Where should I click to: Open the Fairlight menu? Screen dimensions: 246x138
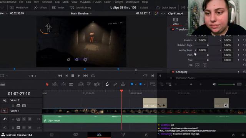[x=118, y=2]
